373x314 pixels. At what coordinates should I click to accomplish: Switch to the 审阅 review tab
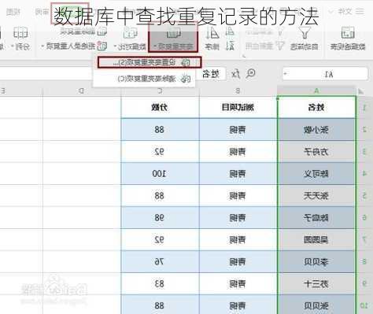[42, 12]
